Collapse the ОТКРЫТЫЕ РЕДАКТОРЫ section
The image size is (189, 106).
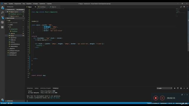point(15,9)
